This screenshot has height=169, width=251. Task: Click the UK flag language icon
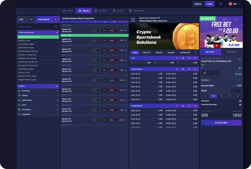[231, 4]
